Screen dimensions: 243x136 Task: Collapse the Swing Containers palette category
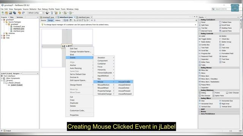(200, 20)
